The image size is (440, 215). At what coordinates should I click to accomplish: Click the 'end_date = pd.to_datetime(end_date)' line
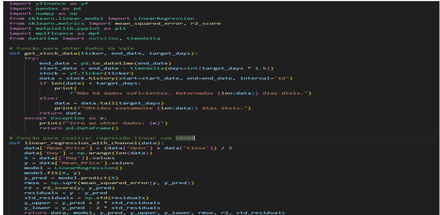point(105,63)
